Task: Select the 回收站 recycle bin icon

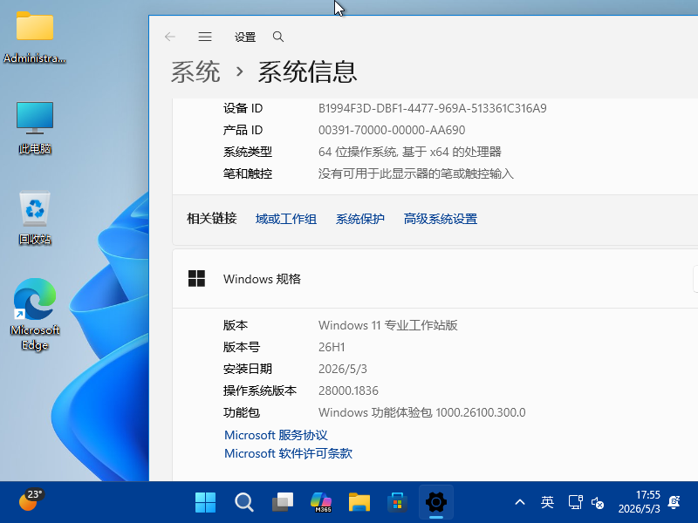Action: coord(35,218)
